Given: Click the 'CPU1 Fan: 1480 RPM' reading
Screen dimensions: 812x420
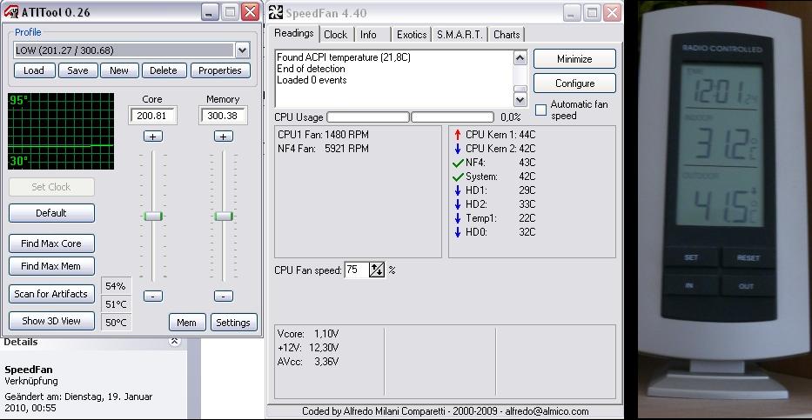Looking at the screenshot, I should click(323, 135).
